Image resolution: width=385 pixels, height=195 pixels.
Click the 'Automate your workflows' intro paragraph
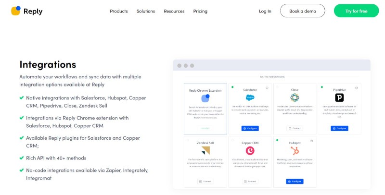point(80,81)
